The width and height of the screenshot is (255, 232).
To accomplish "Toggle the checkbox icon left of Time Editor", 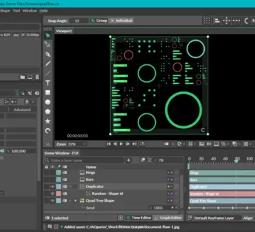I will [x=120, y=218].
